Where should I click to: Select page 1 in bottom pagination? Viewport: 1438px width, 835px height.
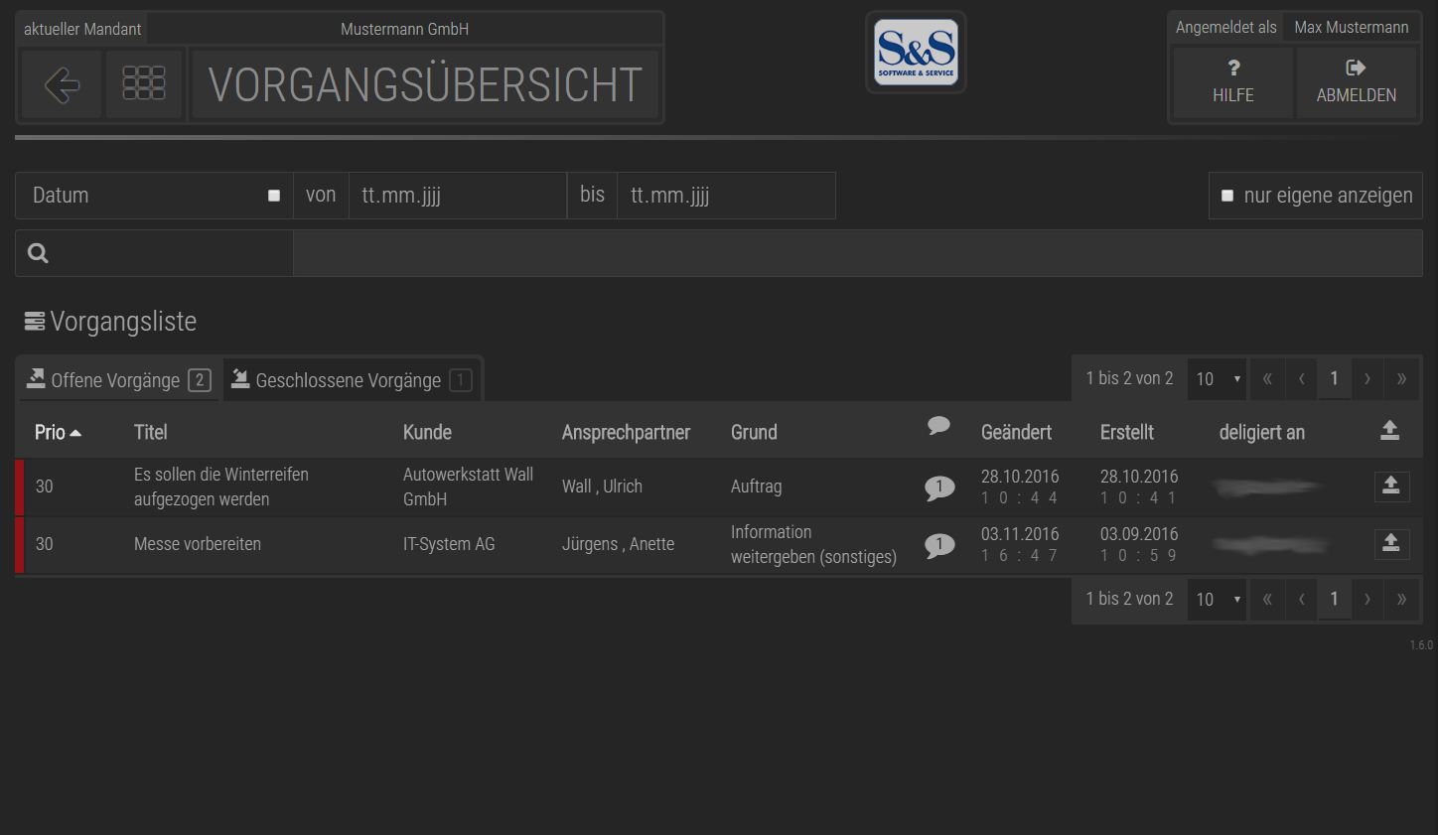1335,599
